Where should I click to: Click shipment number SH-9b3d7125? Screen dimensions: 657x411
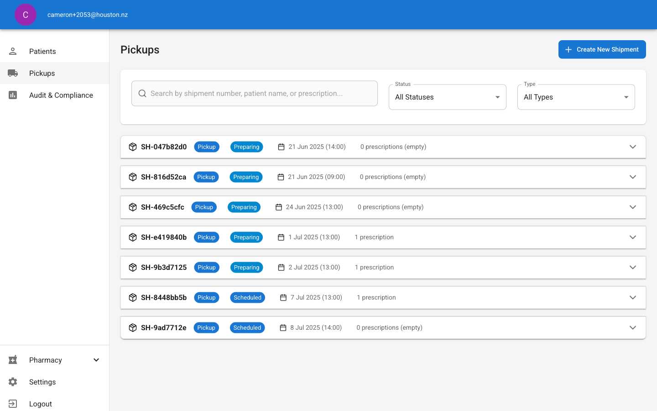tap(164, 267)
